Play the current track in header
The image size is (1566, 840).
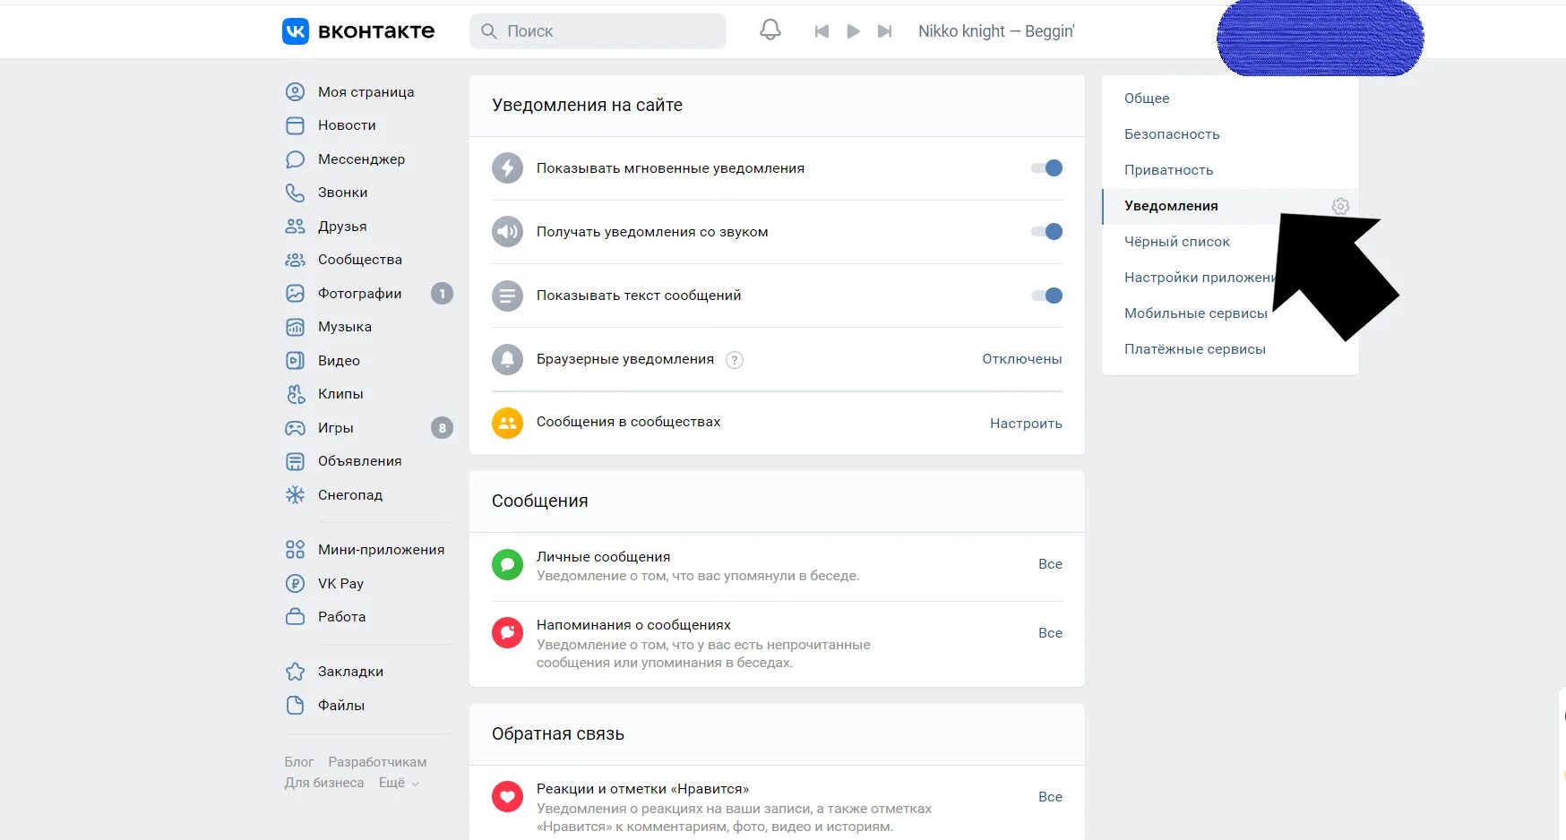(x=853, y=31)
